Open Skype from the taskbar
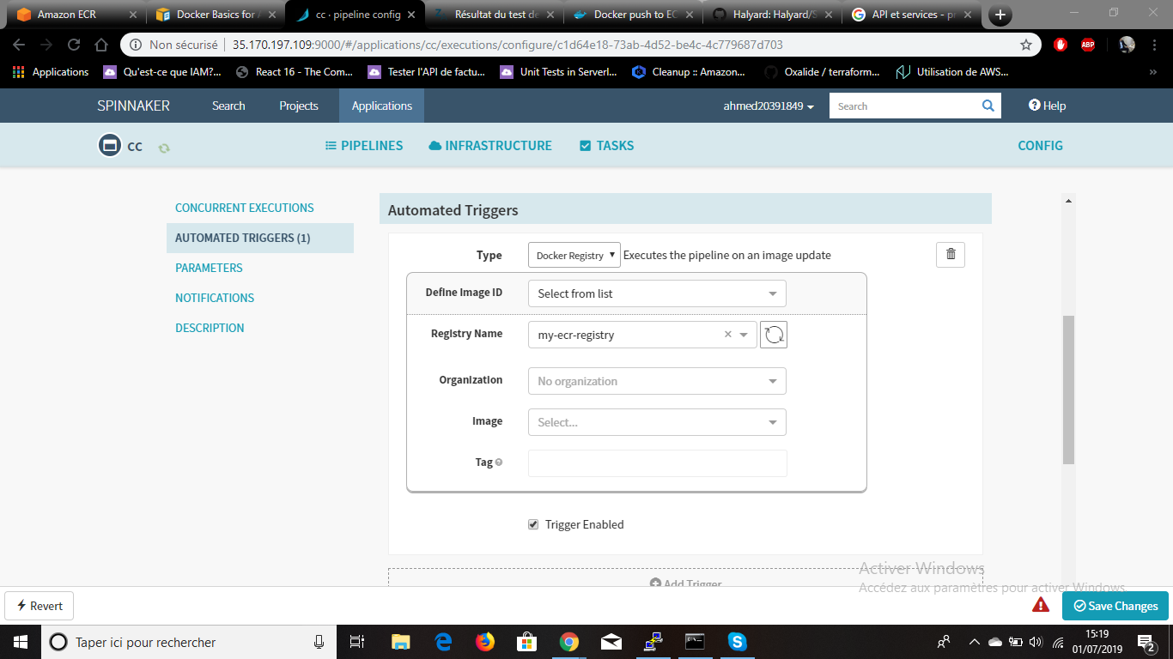Image resolution: width=1173 pixels, height=659 pixels. (x=737, y=641)
